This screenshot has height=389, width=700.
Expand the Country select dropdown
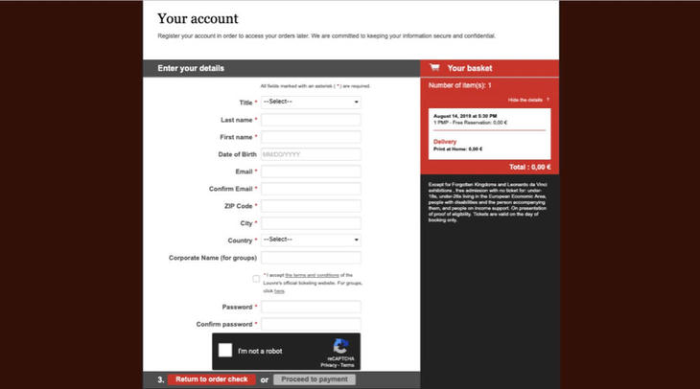(x=310, y=240)
